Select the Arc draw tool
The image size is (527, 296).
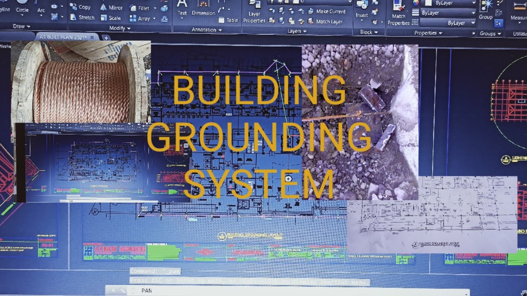click(x=41, y=7)
